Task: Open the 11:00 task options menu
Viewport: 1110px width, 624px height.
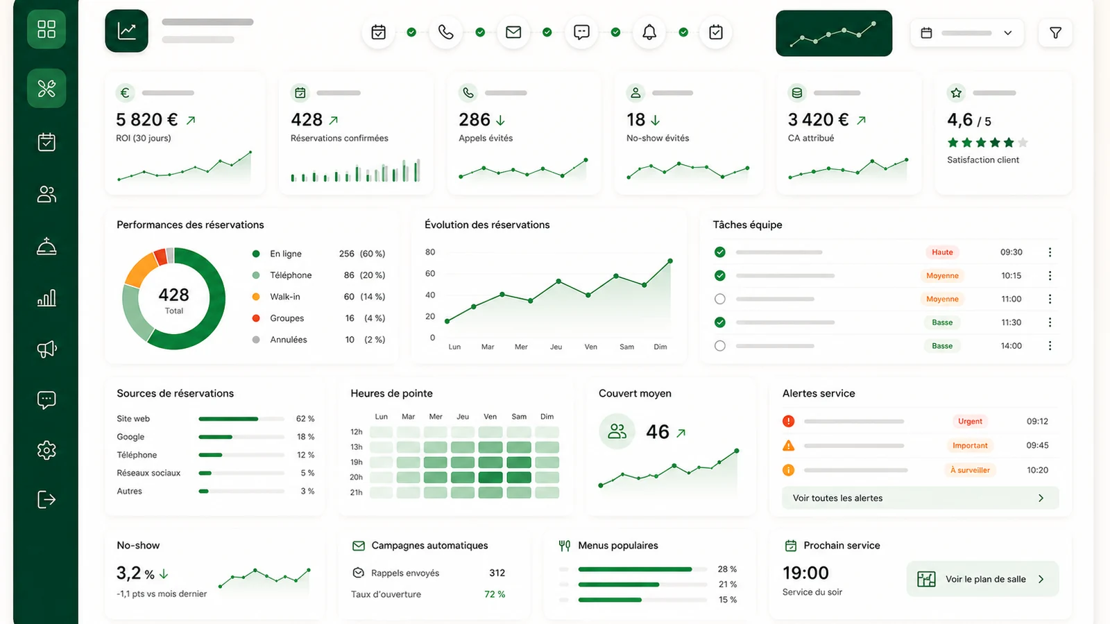Action: pyautogui.click(x=1050, y=299)
